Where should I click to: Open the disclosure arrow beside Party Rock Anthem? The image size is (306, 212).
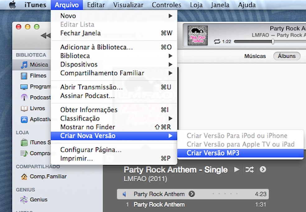191,194
